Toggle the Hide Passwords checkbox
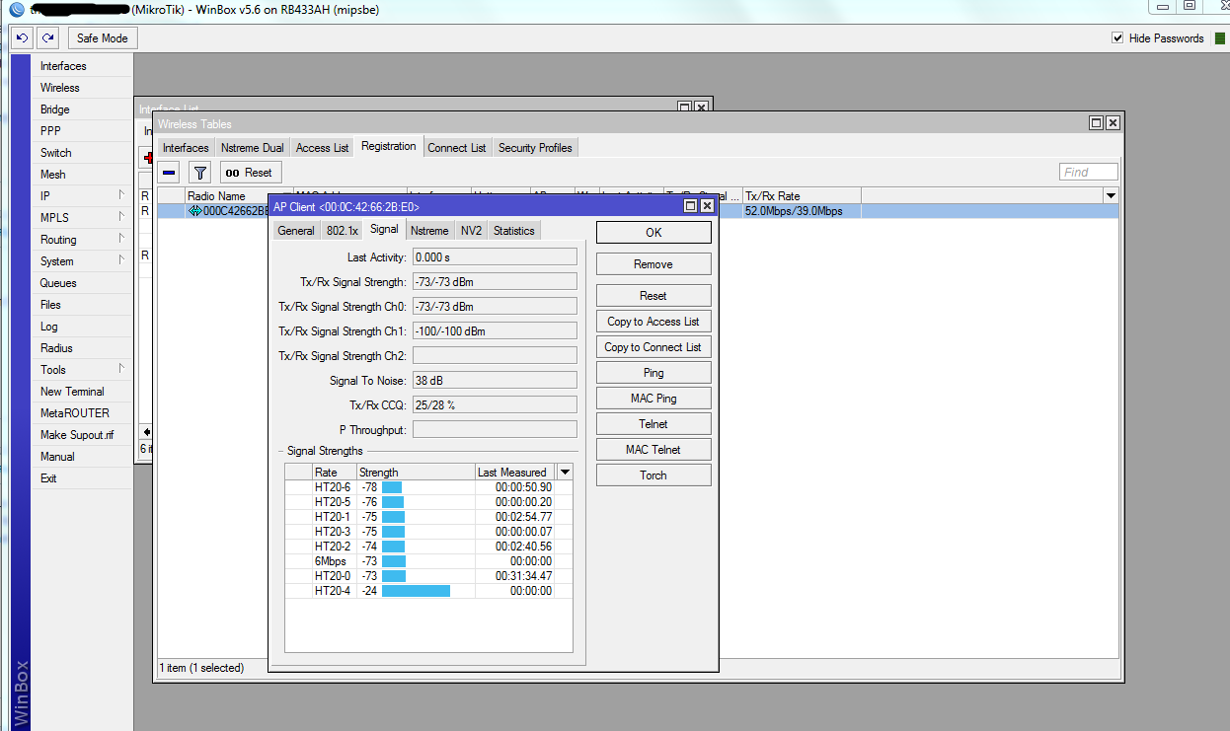Viewport: 1230px width, 731px height. 1117,38
